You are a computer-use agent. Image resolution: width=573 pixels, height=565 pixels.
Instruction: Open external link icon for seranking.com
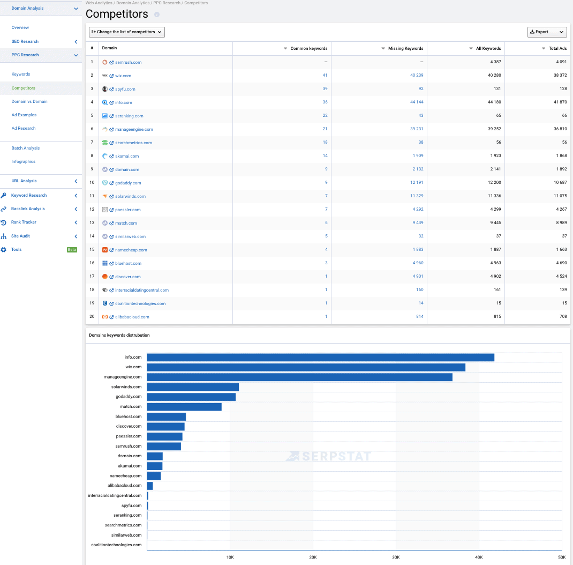tap(111, 116)
